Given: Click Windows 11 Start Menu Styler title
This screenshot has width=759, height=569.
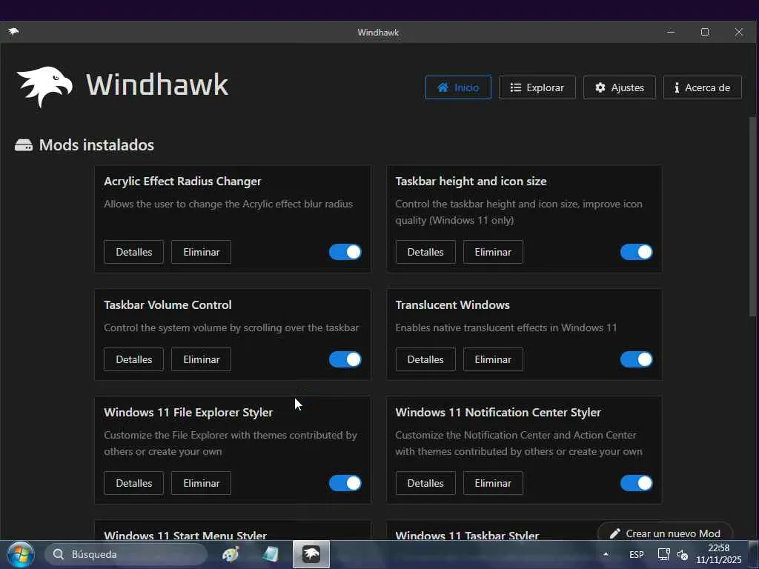Looking at the screenshot, I should coord(185,535).
